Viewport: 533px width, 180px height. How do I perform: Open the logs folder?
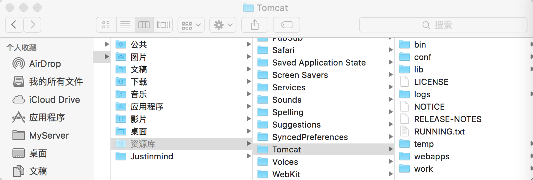click(464, 94)
